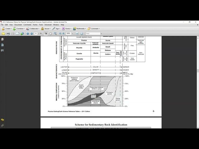Viewport: 199px width, 149px height.
Task: Open the Signatures panel in left sidebar
Action: [x=2, y=50]
